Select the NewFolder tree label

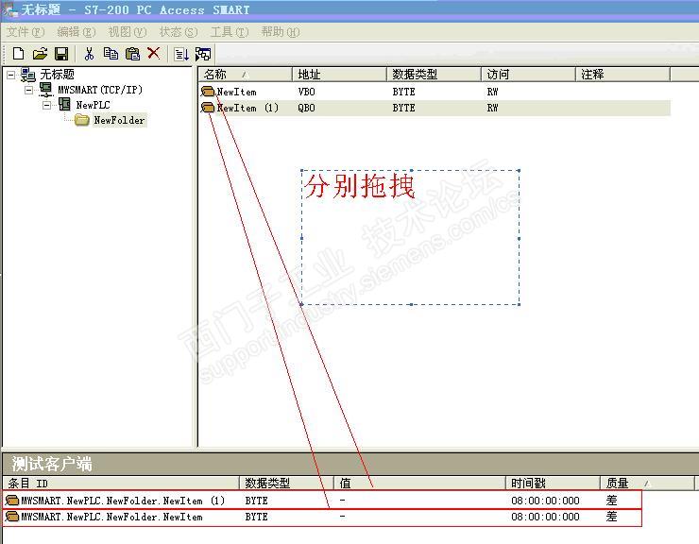pyautogui.click(x=119, y=120)
